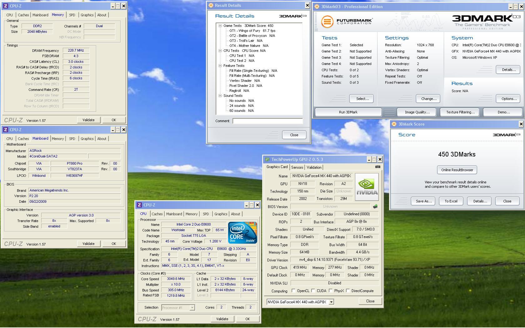Click CPU-Z Memory window title icon
The height and width of the screenshot is (328, 525).
[x=6, y=6]
